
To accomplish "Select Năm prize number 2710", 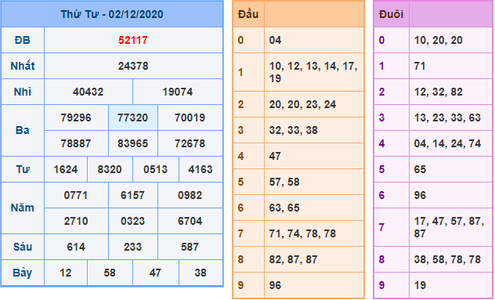I will coord(76,222).
